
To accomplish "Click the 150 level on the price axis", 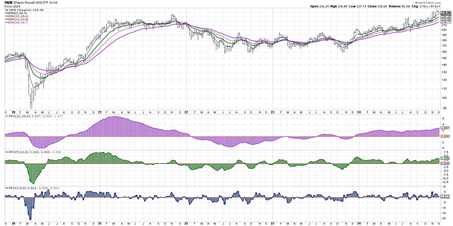I will click(444, 58).
